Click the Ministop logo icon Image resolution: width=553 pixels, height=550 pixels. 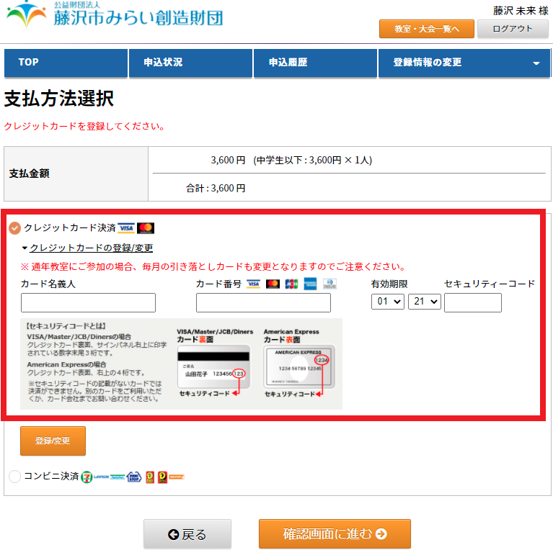[x=133, y=477]
